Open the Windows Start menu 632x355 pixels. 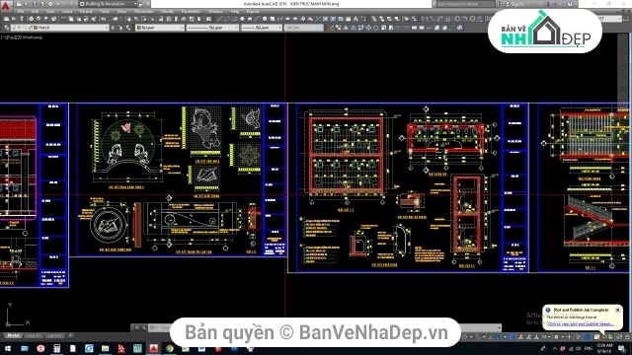(8, 348)
